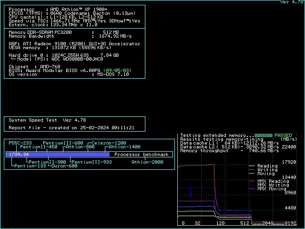Click the Celeron-1200 reference label
The width and height of the screenshot is (305, 229).
click(x=109, y=143)
